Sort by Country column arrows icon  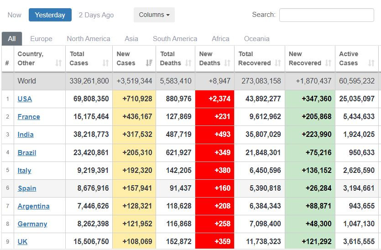click(x=58, y=63)
